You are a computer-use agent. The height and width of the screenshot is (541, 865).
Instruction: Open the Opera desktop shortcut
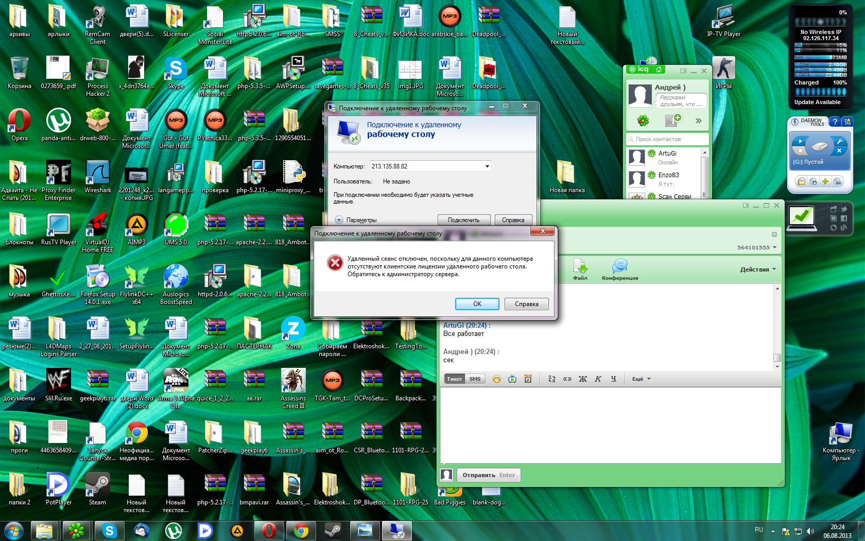[x=19, y=125]
